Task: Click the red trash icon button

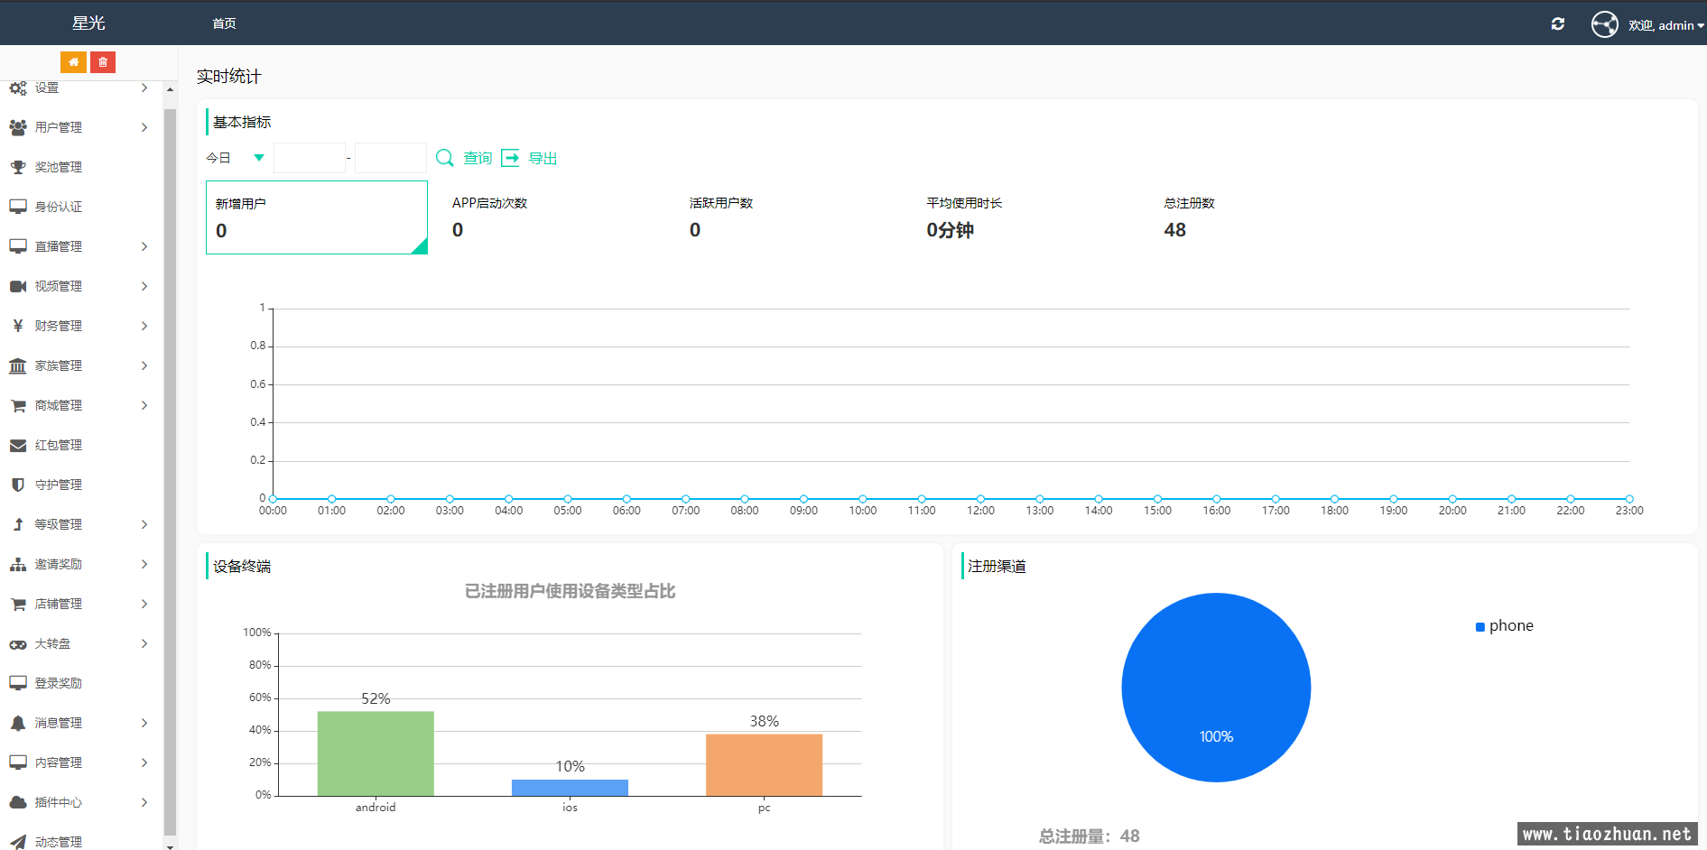Action: 103,62
